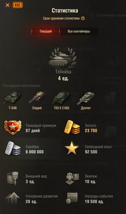Viewport: 126px width, 214px height.
Task: Click the Ускорение развития arrows icon
Action: (x=12, y=198)
